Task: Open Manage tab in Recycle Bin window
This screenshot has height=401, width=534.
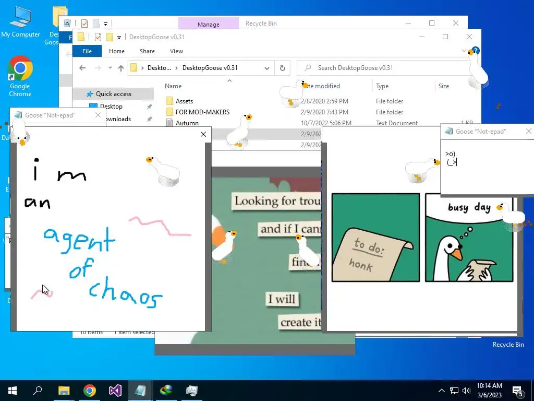Action: [209, 24]
